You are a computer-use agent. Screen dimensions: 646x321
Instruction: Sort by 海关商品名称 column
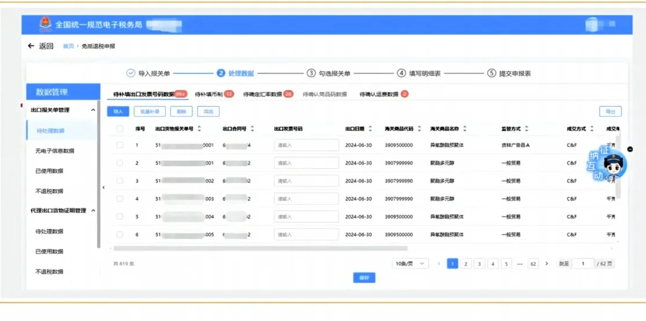pyautogui.click(x=464, y=128)
